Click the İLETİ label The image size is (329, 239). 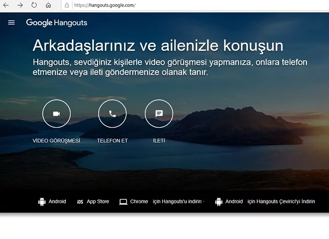point(159,140)
